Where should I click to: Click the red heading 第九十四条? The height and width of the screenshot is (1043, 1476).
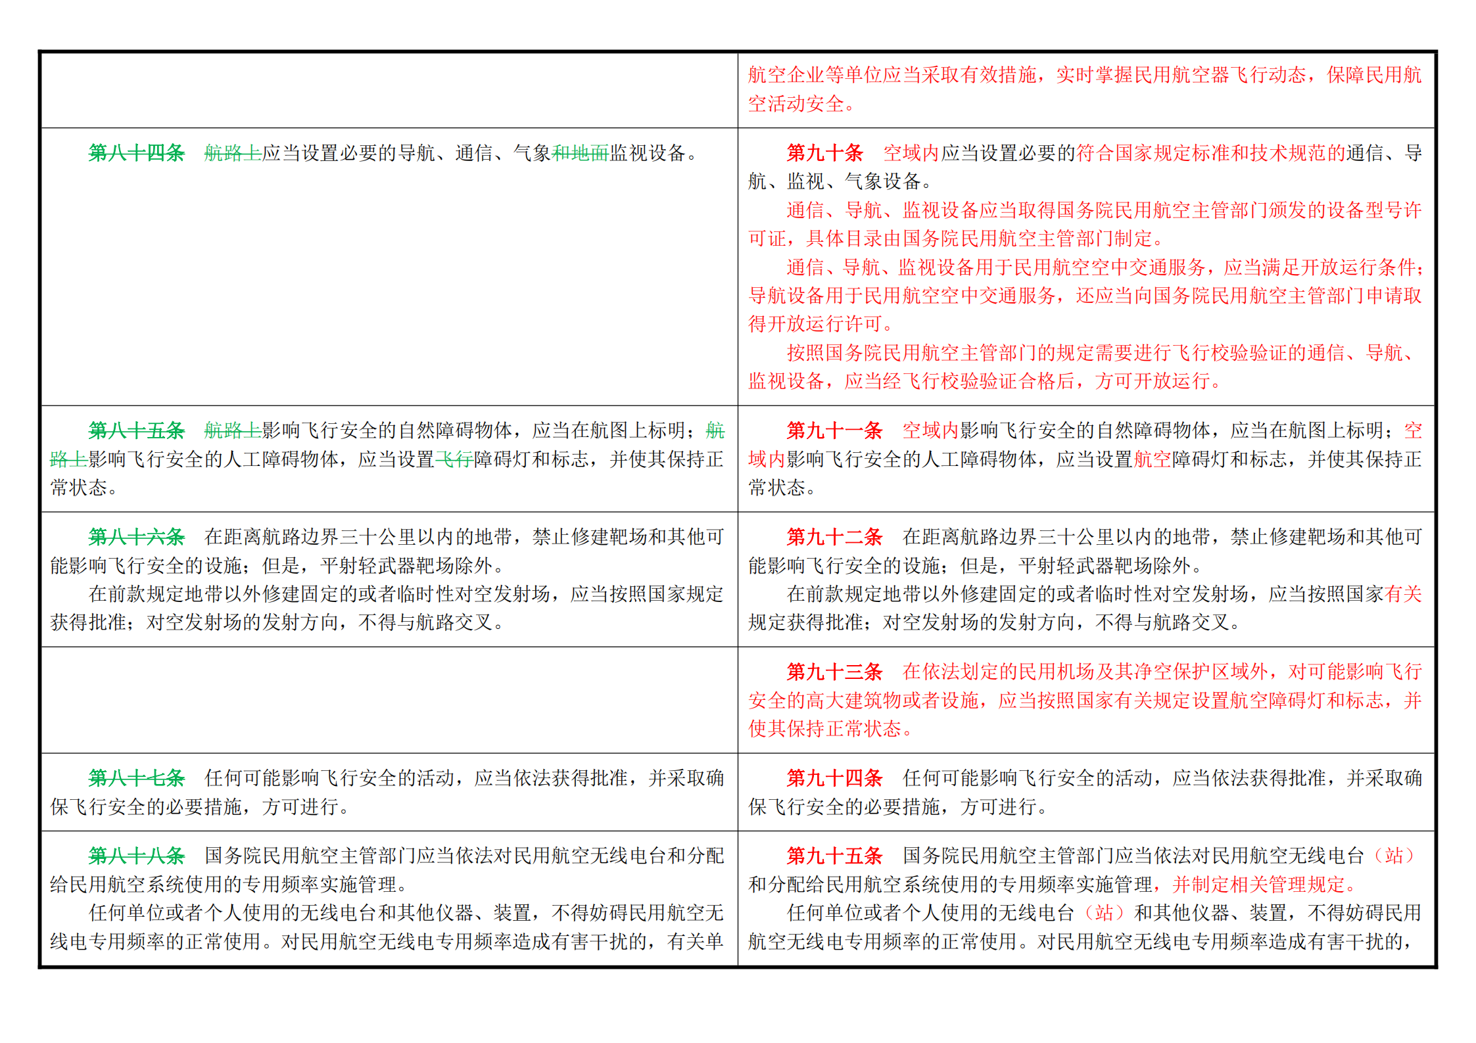(834, 778)
